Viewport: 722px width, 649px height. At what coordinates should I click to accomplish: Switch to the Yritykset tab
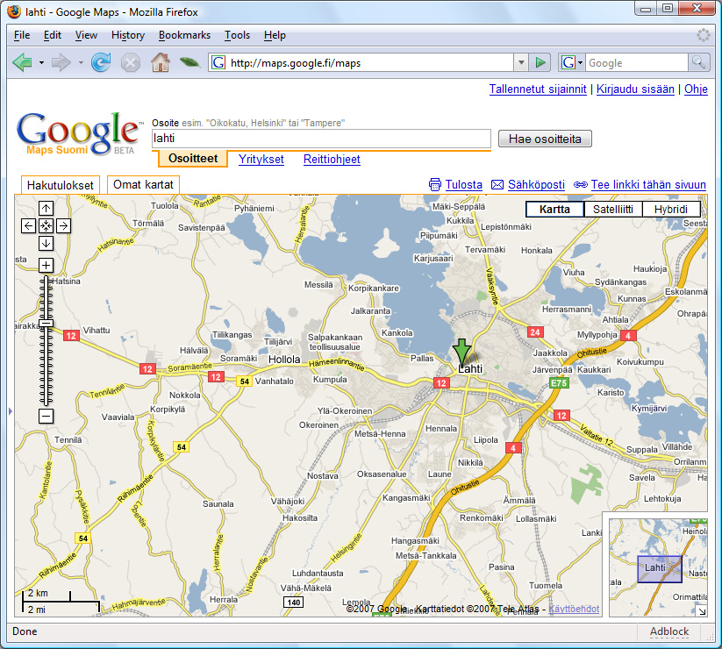pyautogui.click(x=261, y=160)
